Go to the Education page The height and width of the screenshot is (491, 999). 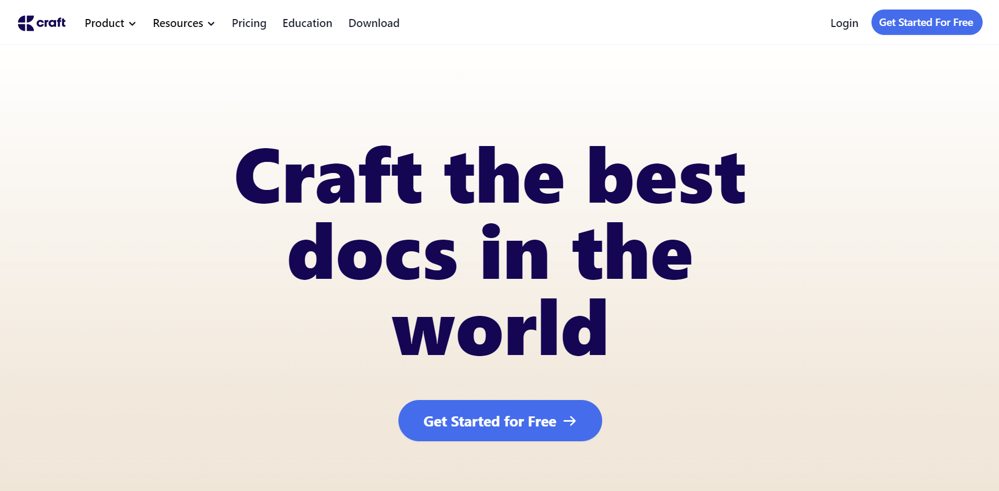click(x=307, y=23)
